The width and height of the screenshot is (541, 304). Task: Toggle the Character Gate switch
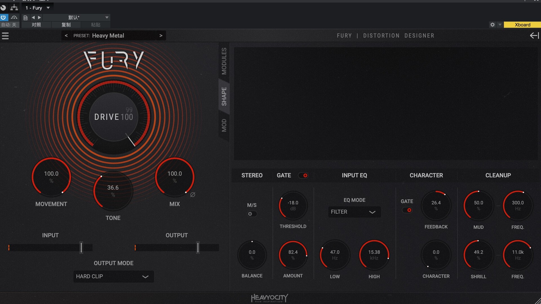[407, 210]
